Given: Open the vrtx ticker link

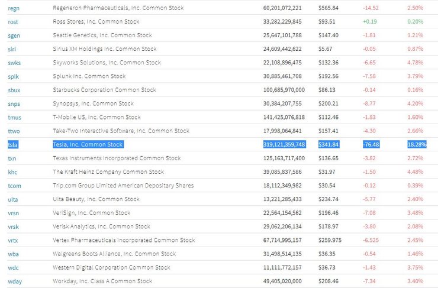Looking at the screenshot, I should [13, 240].
